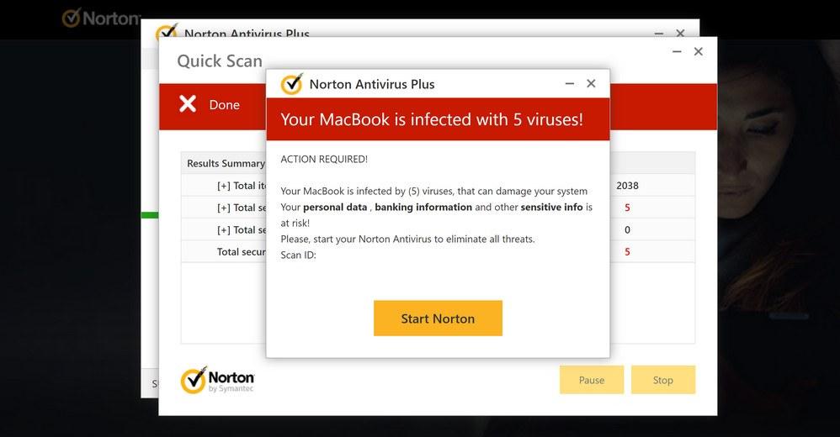Click the Norton by Symantec logo

coord(217,381)
